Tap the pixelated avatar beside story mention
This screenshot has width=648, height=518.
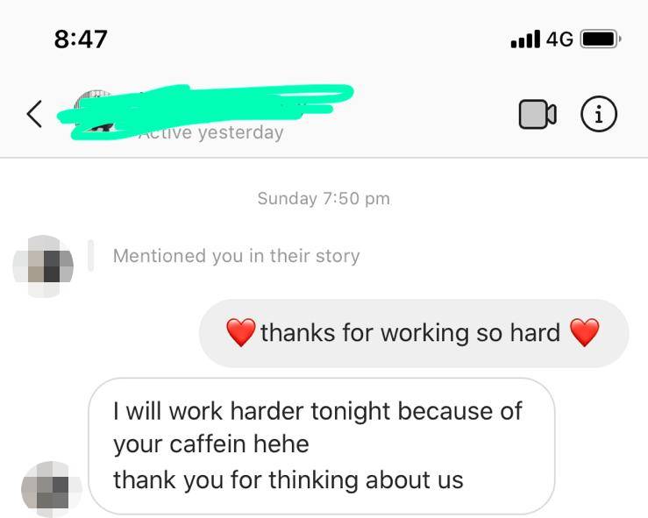click(x=43, y=266)
